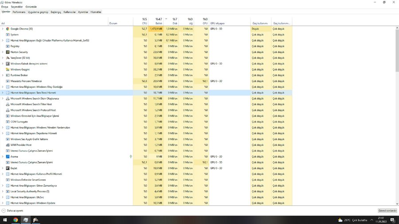Click the Windows Defender SmartScreen icon
The image size is (399, 224).
click(8, 180)
